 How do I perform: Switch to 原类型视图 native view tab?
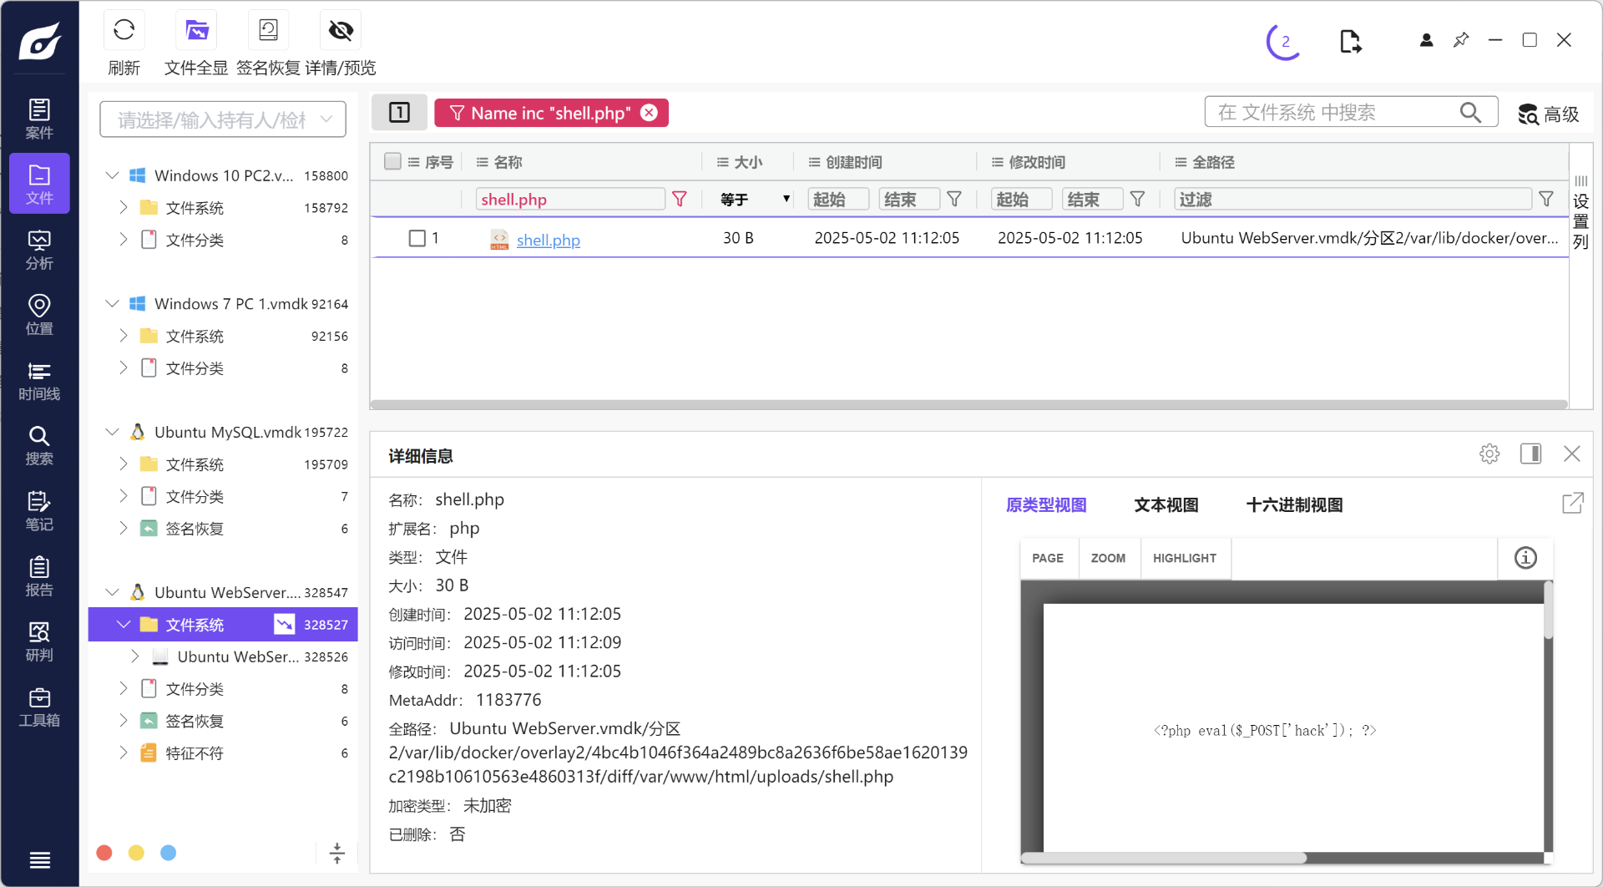tap(1046, 504)
